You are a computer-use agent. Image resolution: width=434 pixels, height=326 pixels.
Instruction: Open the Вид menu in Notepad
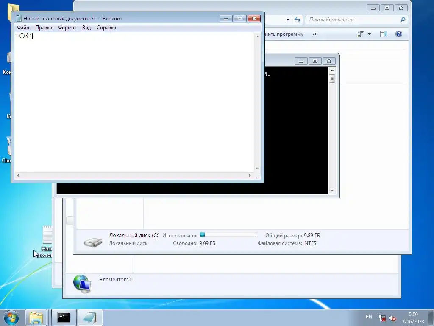86,28
